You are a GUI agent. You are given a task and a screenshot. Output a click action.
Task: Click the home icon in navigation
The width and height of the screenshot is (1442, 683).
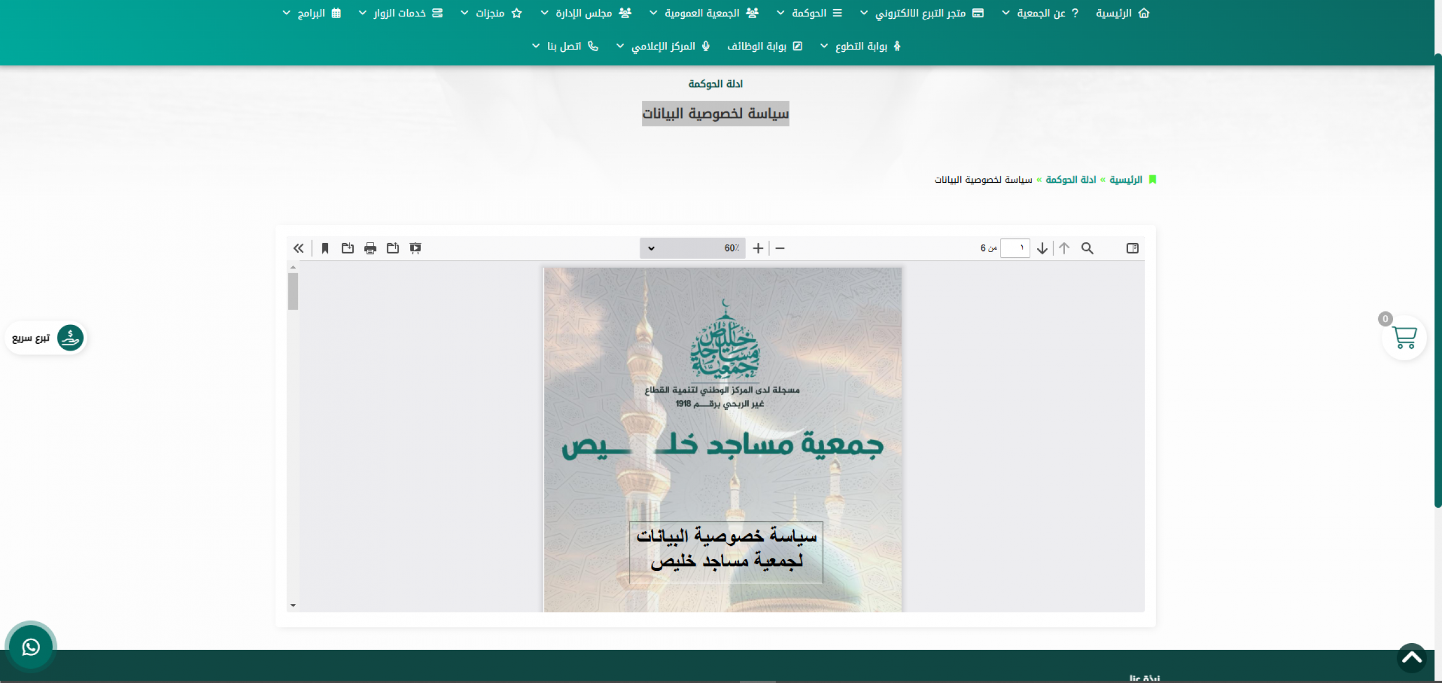coord(1144,13)
